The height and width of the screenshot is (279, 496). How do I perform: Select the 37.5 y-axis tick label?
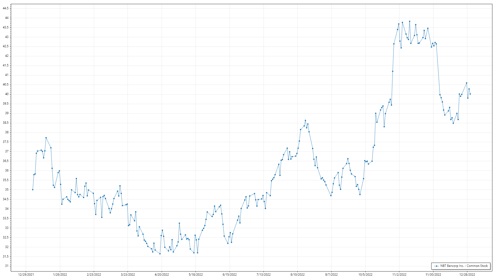click(6, 142)
